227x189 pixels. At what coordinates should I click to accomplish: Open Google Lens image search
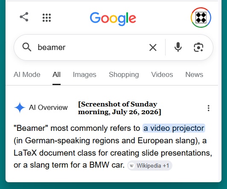[198, 47]
